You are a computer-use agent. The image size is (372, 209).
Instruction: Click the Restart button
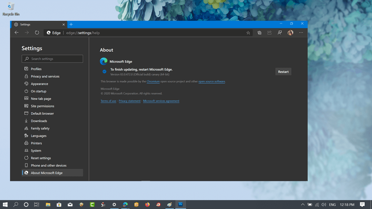coord(283,72)
